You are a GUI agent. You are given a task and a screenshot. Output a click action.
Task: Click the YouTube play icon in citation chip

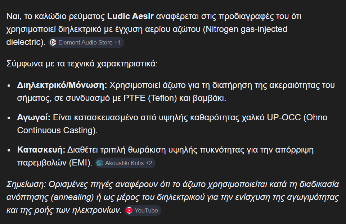130,211
